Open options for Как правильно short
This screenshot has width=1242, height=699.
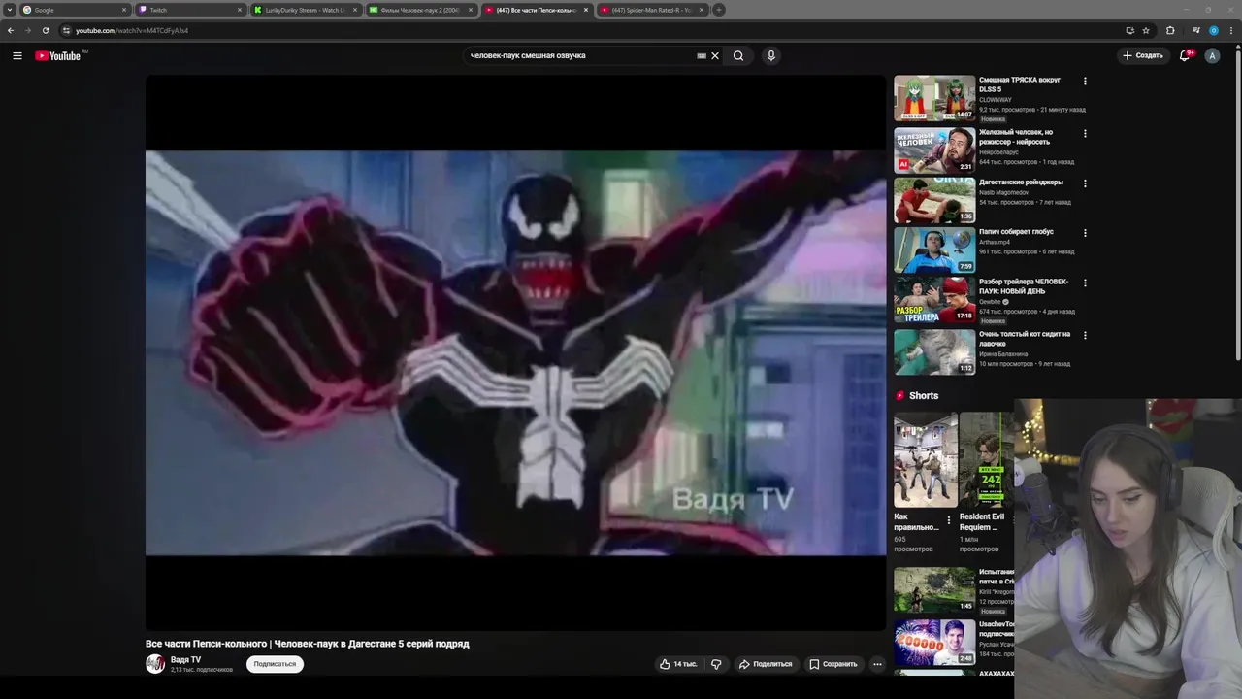tap(949, 521)
